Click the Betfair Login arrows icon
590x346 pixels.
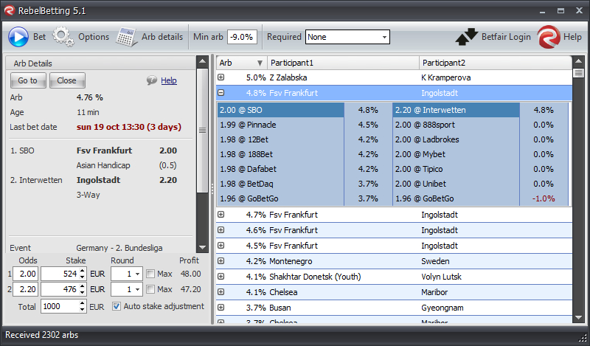tap(467, 37)
